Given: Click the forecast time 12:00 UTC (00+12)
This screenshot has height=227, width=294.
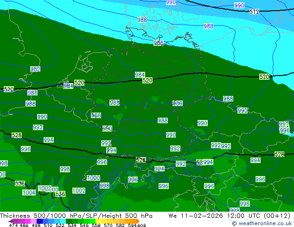Looking at the screenshot, I should click(259, 215).
